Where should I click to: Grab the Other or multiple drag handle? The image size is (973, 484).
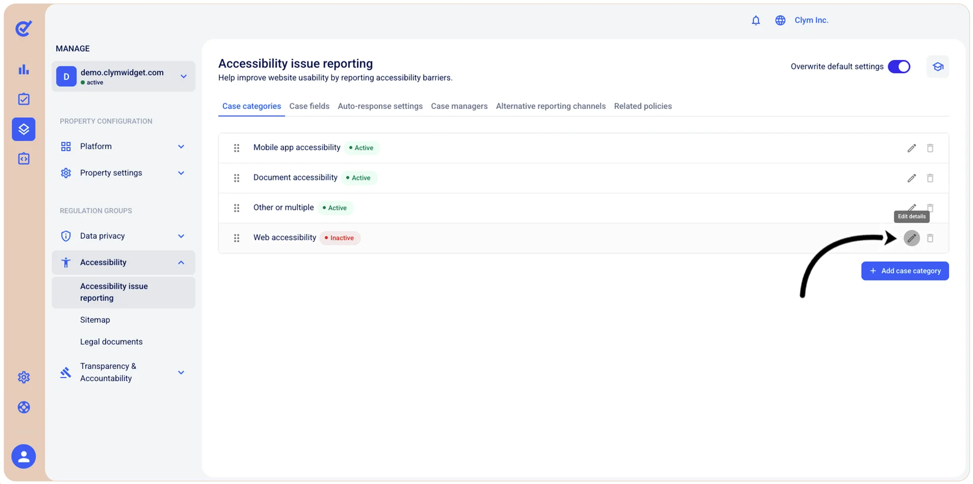click(237, 208)
